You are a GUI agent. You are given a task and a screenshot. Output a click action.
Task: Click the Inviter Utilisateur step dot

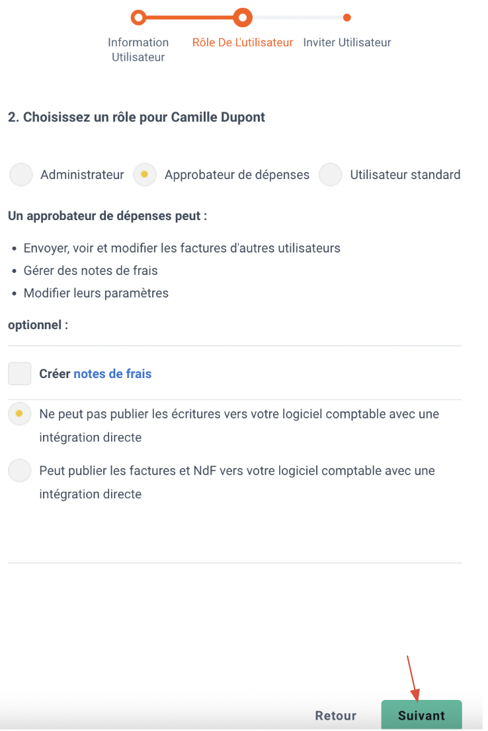pos(346,18)
